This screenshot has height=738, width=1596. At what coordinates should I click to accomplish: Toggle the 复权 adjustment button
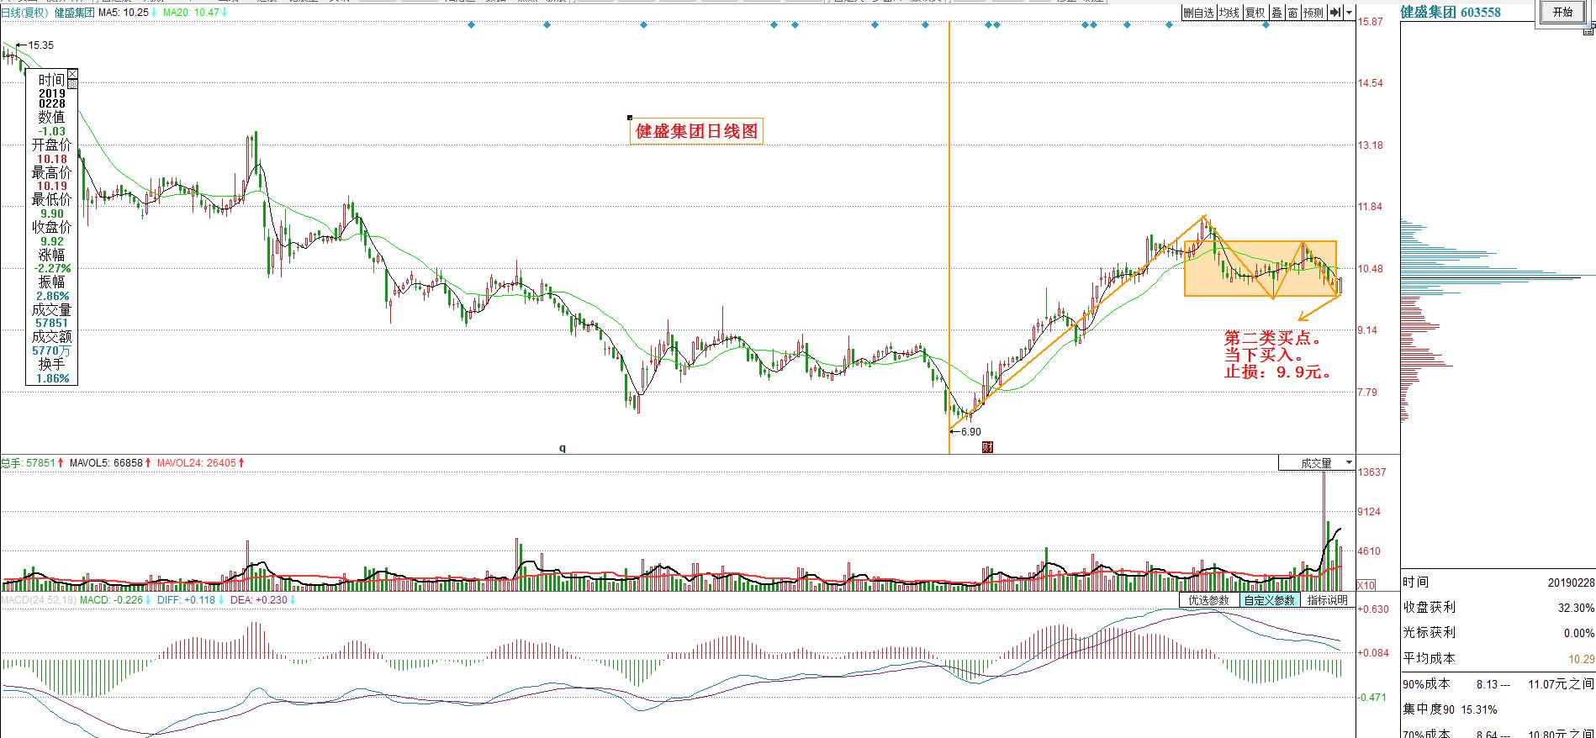click(x=1255, y=13)
